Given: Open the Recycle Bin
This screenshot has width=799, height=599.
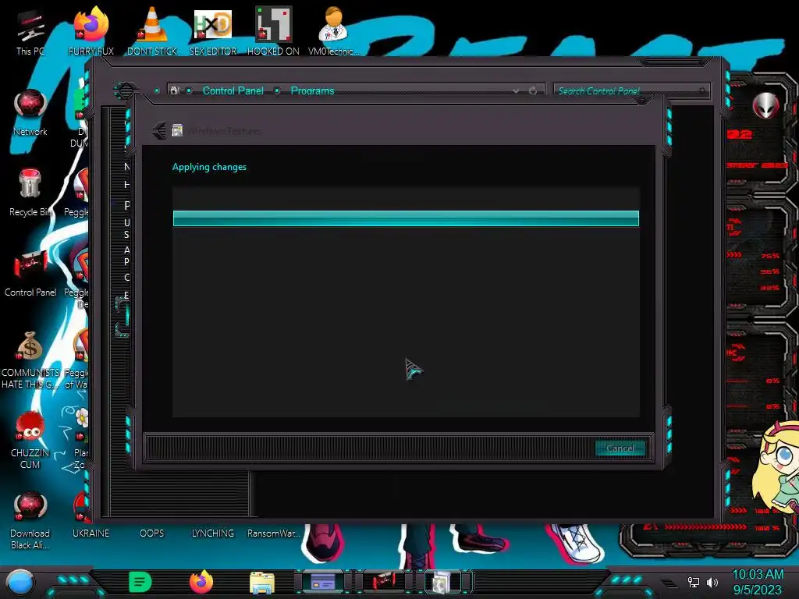Looking at the screenshot, I should coord(30,193).
